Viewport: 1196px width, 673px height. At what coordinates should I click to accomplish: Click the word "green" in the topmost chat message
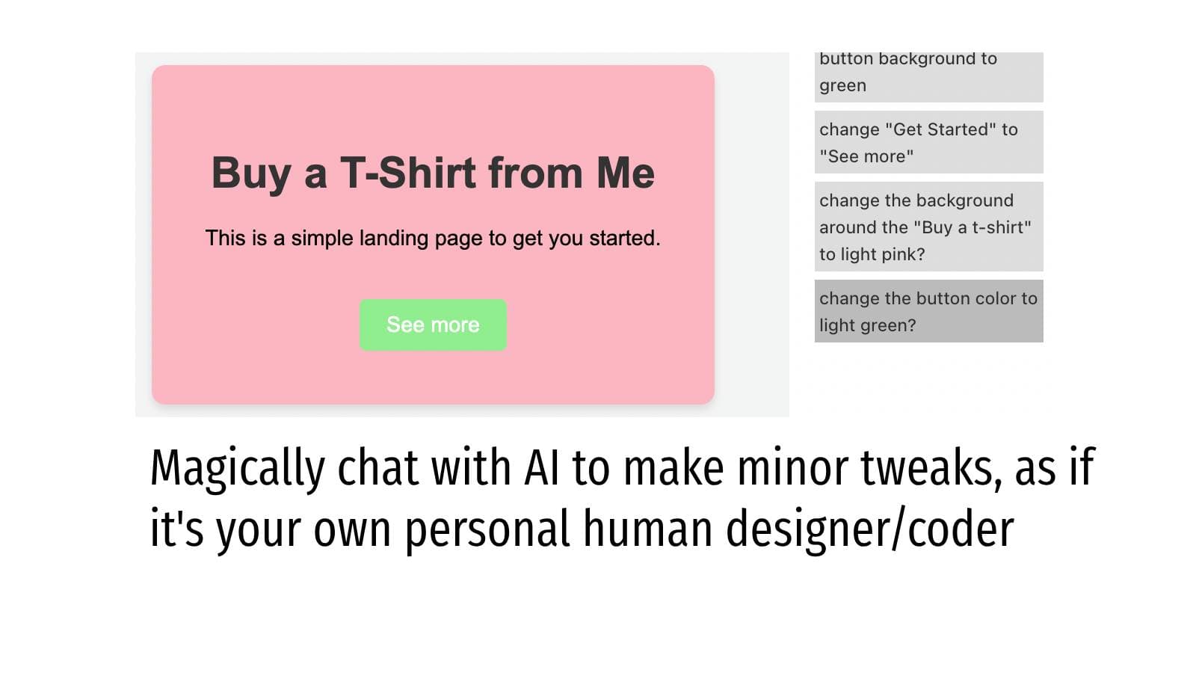pos(842,86)
